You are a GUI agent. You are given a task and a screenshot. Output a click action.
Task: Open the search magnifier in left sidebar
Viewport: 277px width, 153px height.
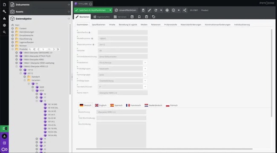pos(4,32)
